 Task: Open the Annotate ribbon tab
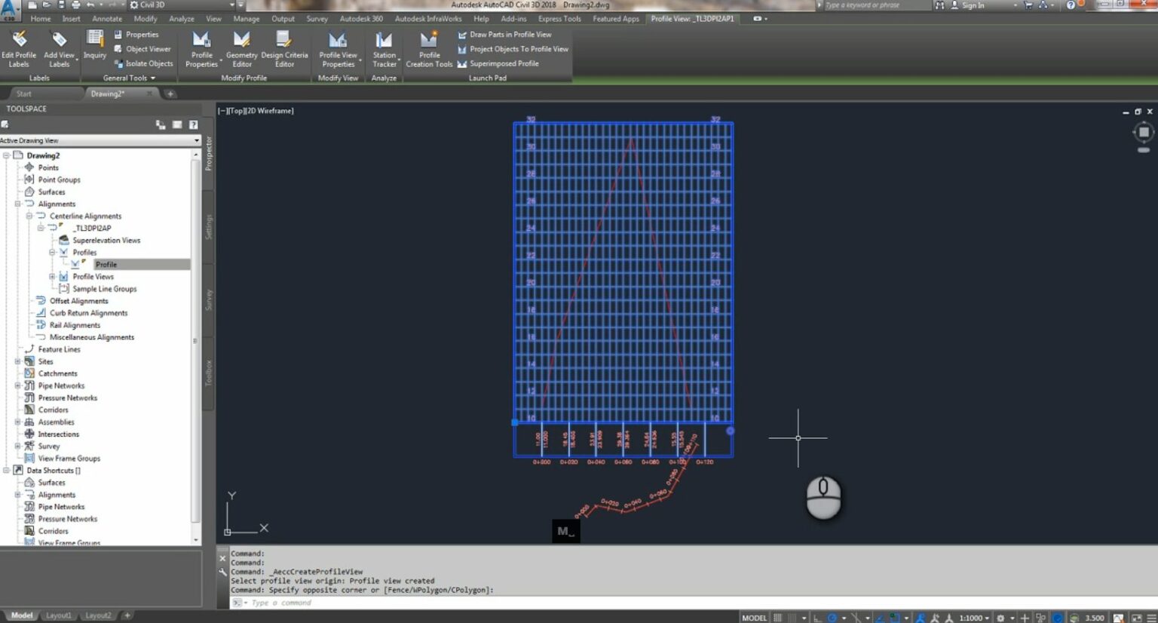[x=107, y=18]
